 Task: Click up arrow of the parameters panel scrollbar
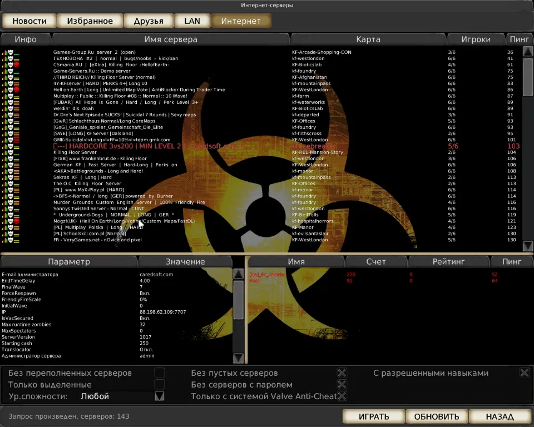(238, 274)
